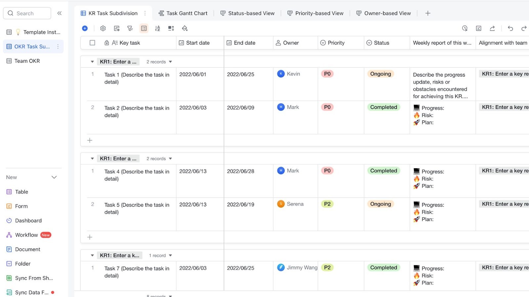
Task: Open the filter options icon
Action: click(130, 28)
